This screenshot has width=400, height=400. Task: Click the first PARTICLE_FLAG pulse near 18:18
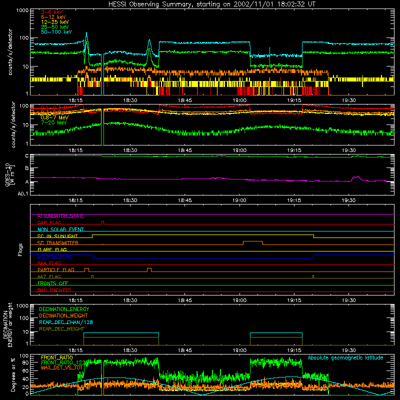86,270
